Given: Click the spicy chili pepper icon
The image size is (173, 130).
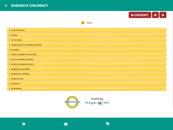Looking at the screenshot, I should coord(83,23).
